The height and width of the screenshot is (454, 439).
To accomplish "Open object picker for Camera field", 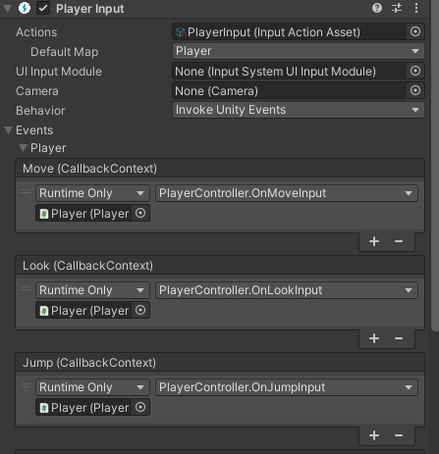I will pos(415,90).
